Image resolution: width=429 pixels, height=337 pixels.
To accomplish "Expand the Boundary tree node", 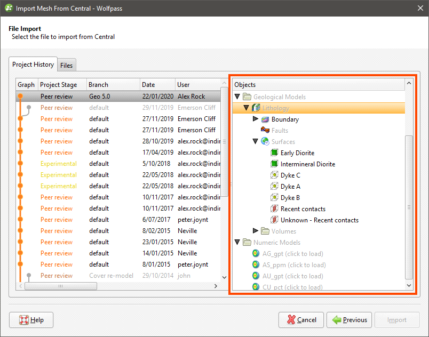I will point(256,119).
